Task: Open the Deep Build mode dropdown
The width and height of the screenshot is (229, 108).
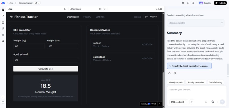Action: pyautogui.click(x=179, y=102)
